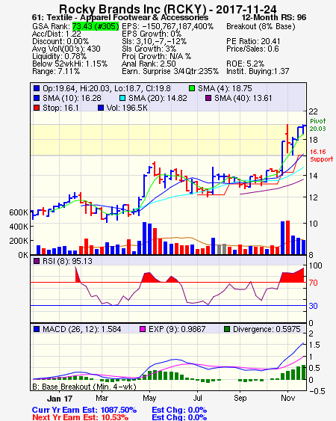Click the May axis label
This screenshot has height=421, width=336.
pyautogui.click(x=149, y=398)
